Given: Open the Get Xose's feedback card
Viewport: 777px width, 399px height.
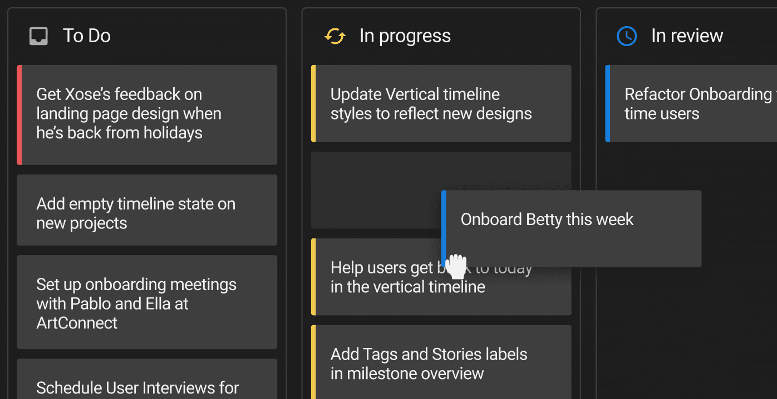Looking at the screenshot, I should [148, 114].
